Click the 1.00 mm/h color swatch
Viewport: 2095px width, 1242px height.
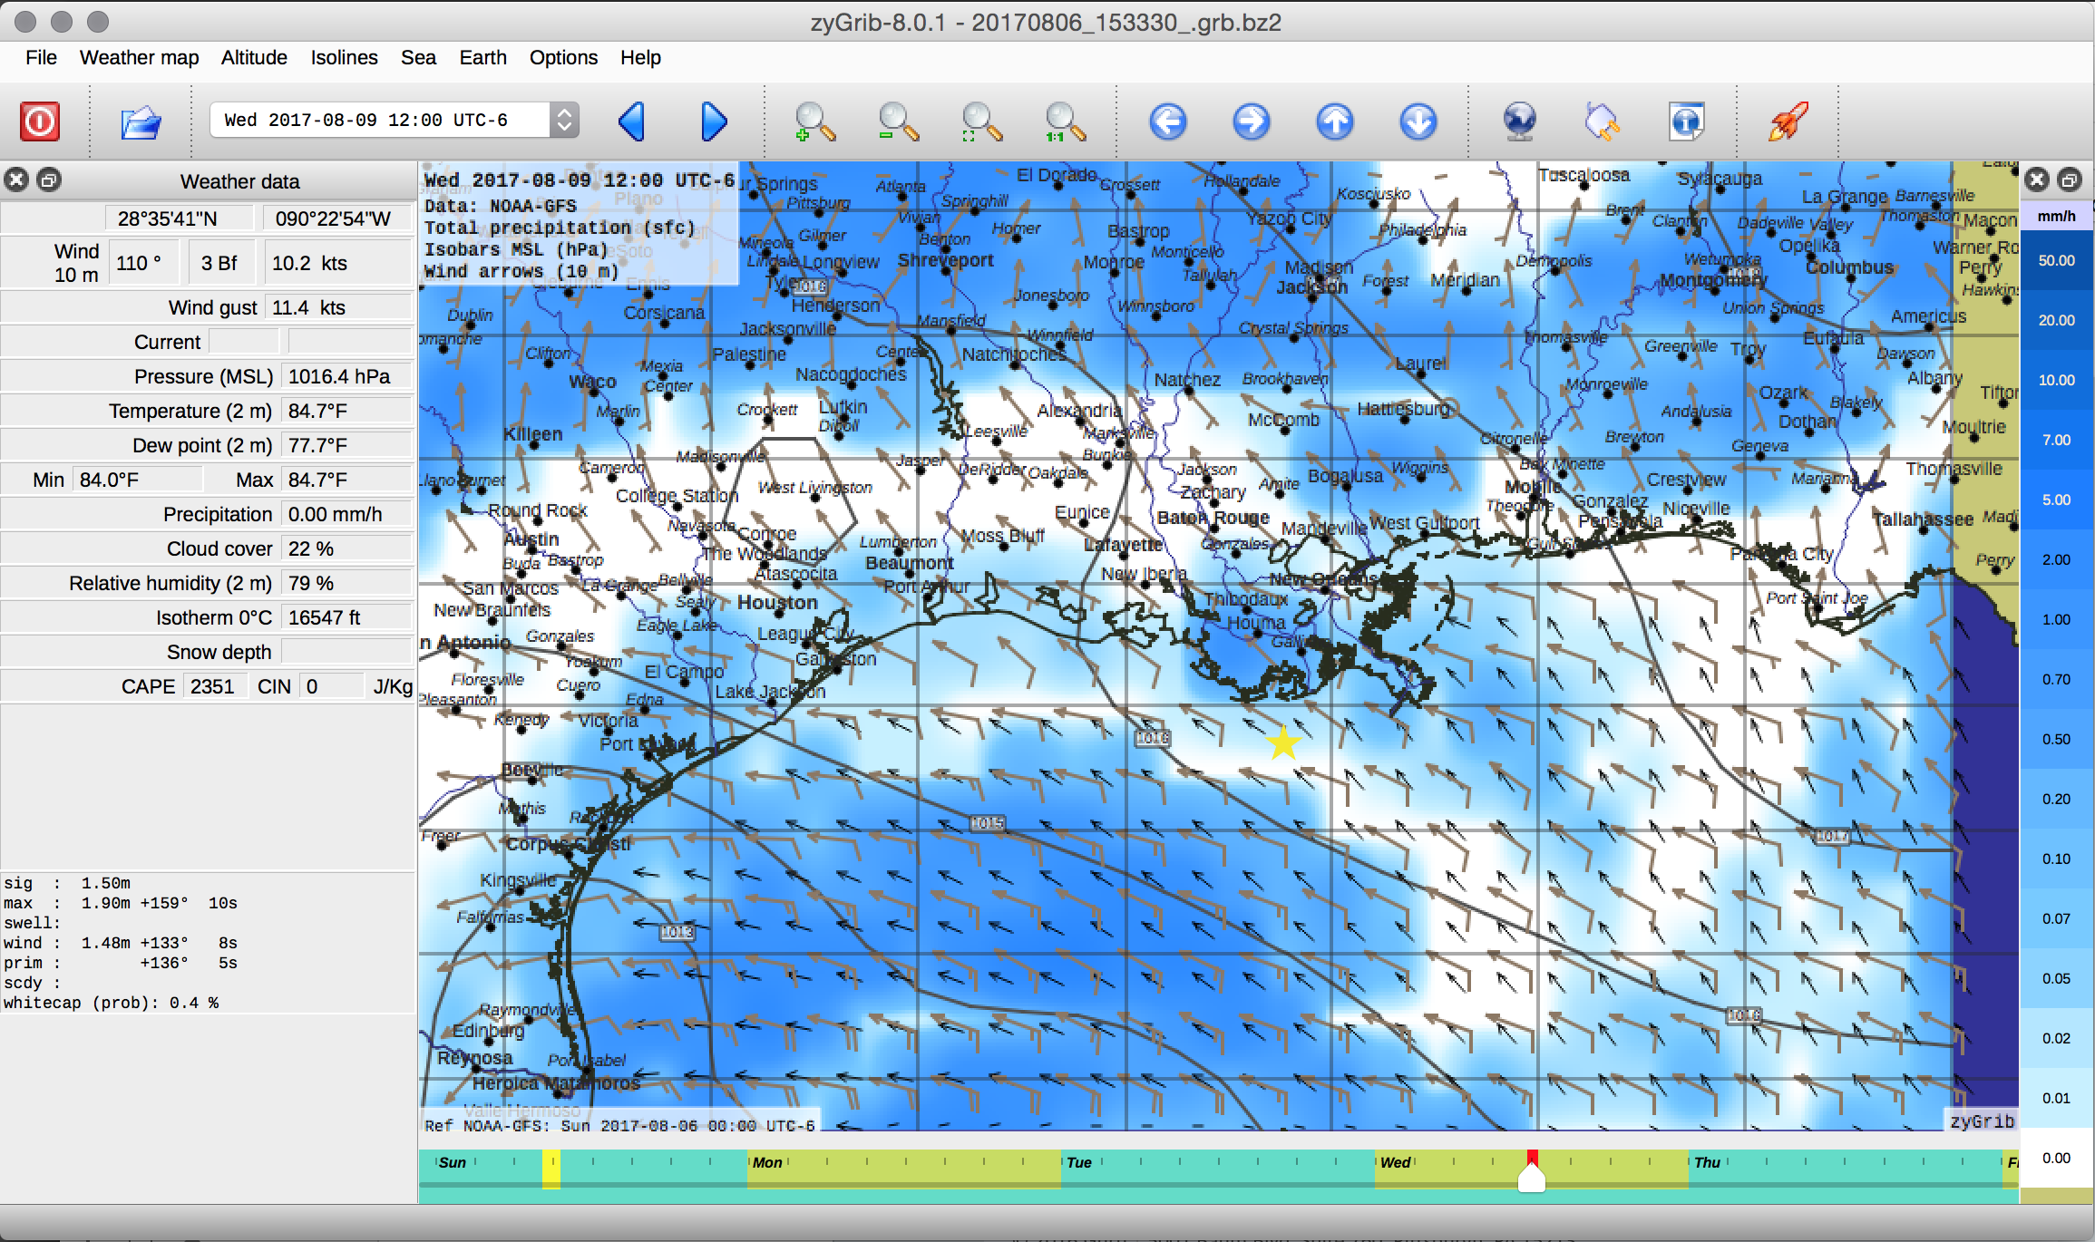point(2056,619)
